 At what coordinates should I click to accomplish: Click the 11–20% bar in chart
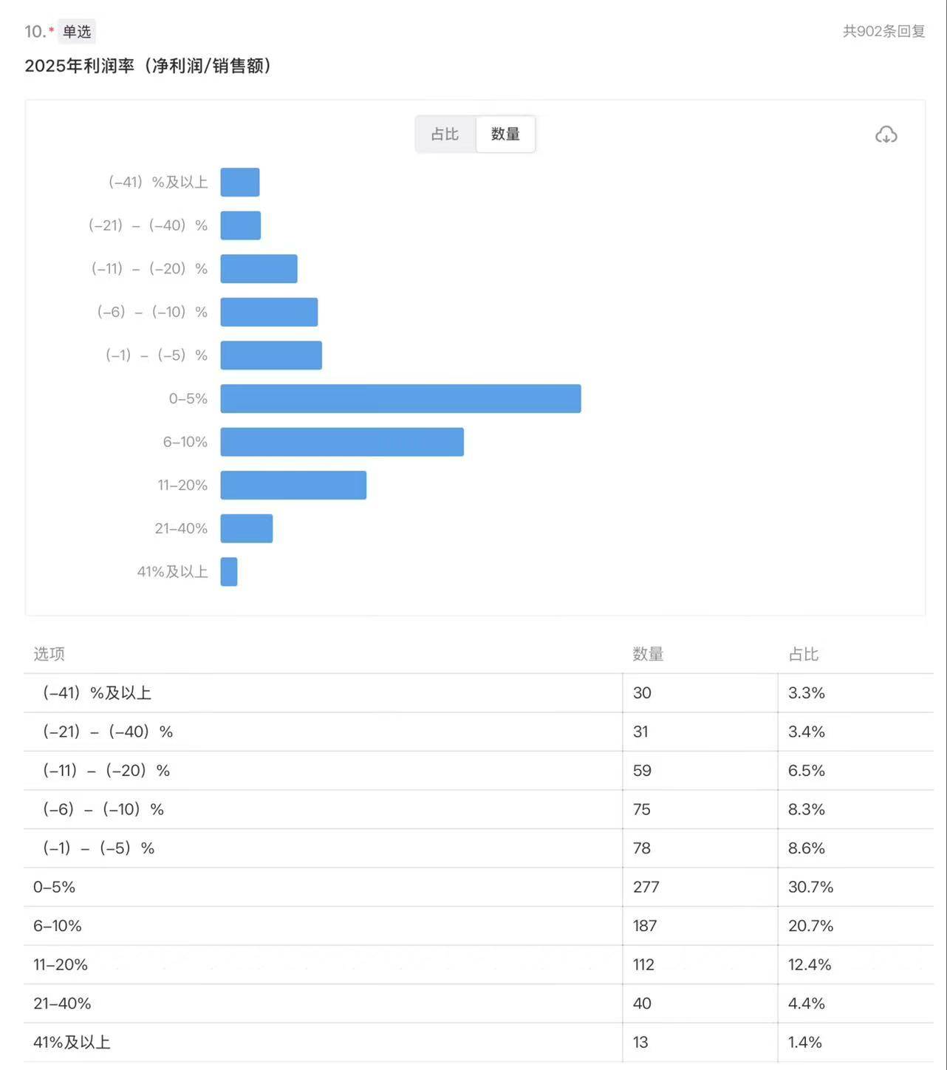click(293, 485)
